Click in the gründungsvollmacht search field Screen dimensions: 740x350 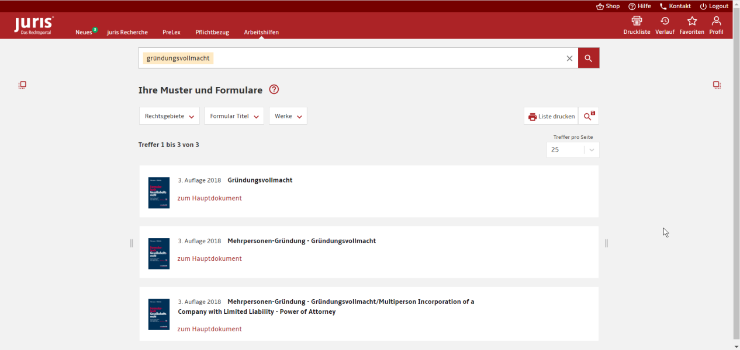coord(380,58)
